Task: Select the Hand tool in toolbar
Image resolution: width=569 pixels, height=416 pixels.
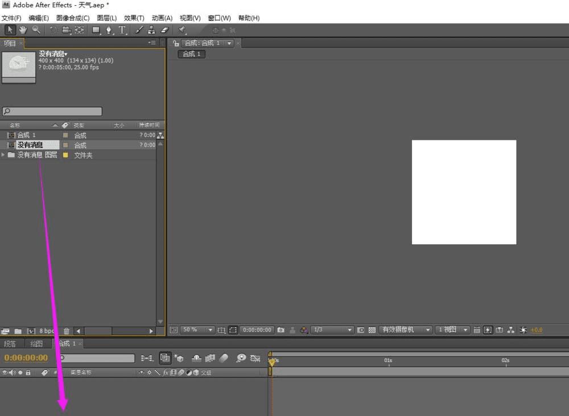Action: click(23, 30)
